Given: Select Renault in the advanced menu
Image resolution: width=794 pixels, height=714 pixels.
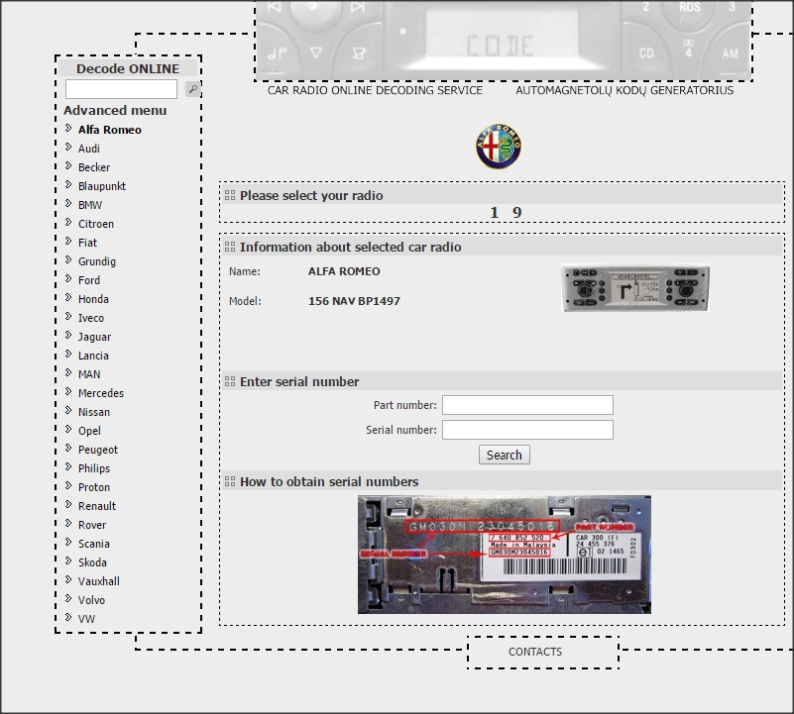Looking at the screenshot, I should (x=97, y=506).
